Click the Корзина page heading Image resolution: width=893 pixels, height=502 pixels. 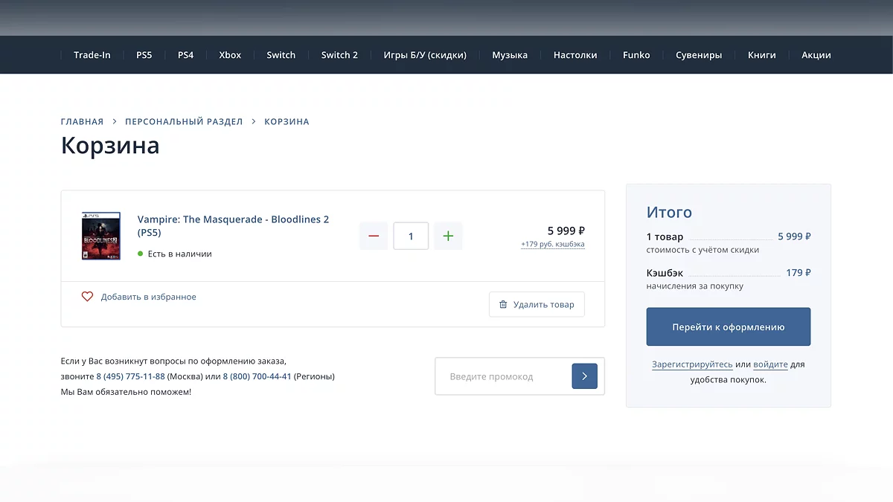pos(110,145)
